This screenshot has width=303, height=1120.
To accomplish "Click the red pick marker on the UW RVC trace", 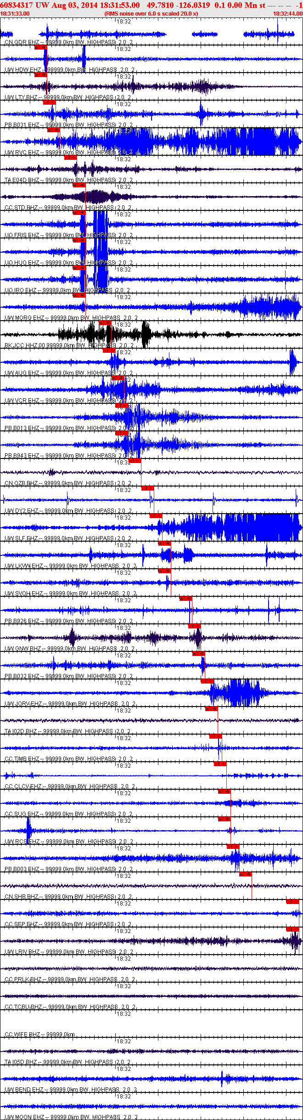I will click(54, 130).
